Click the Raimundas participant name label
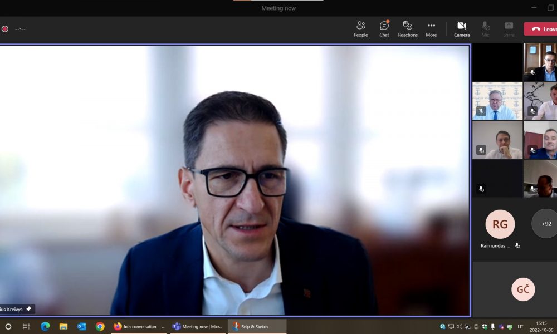The image size is (557, 334). (495, 245)
